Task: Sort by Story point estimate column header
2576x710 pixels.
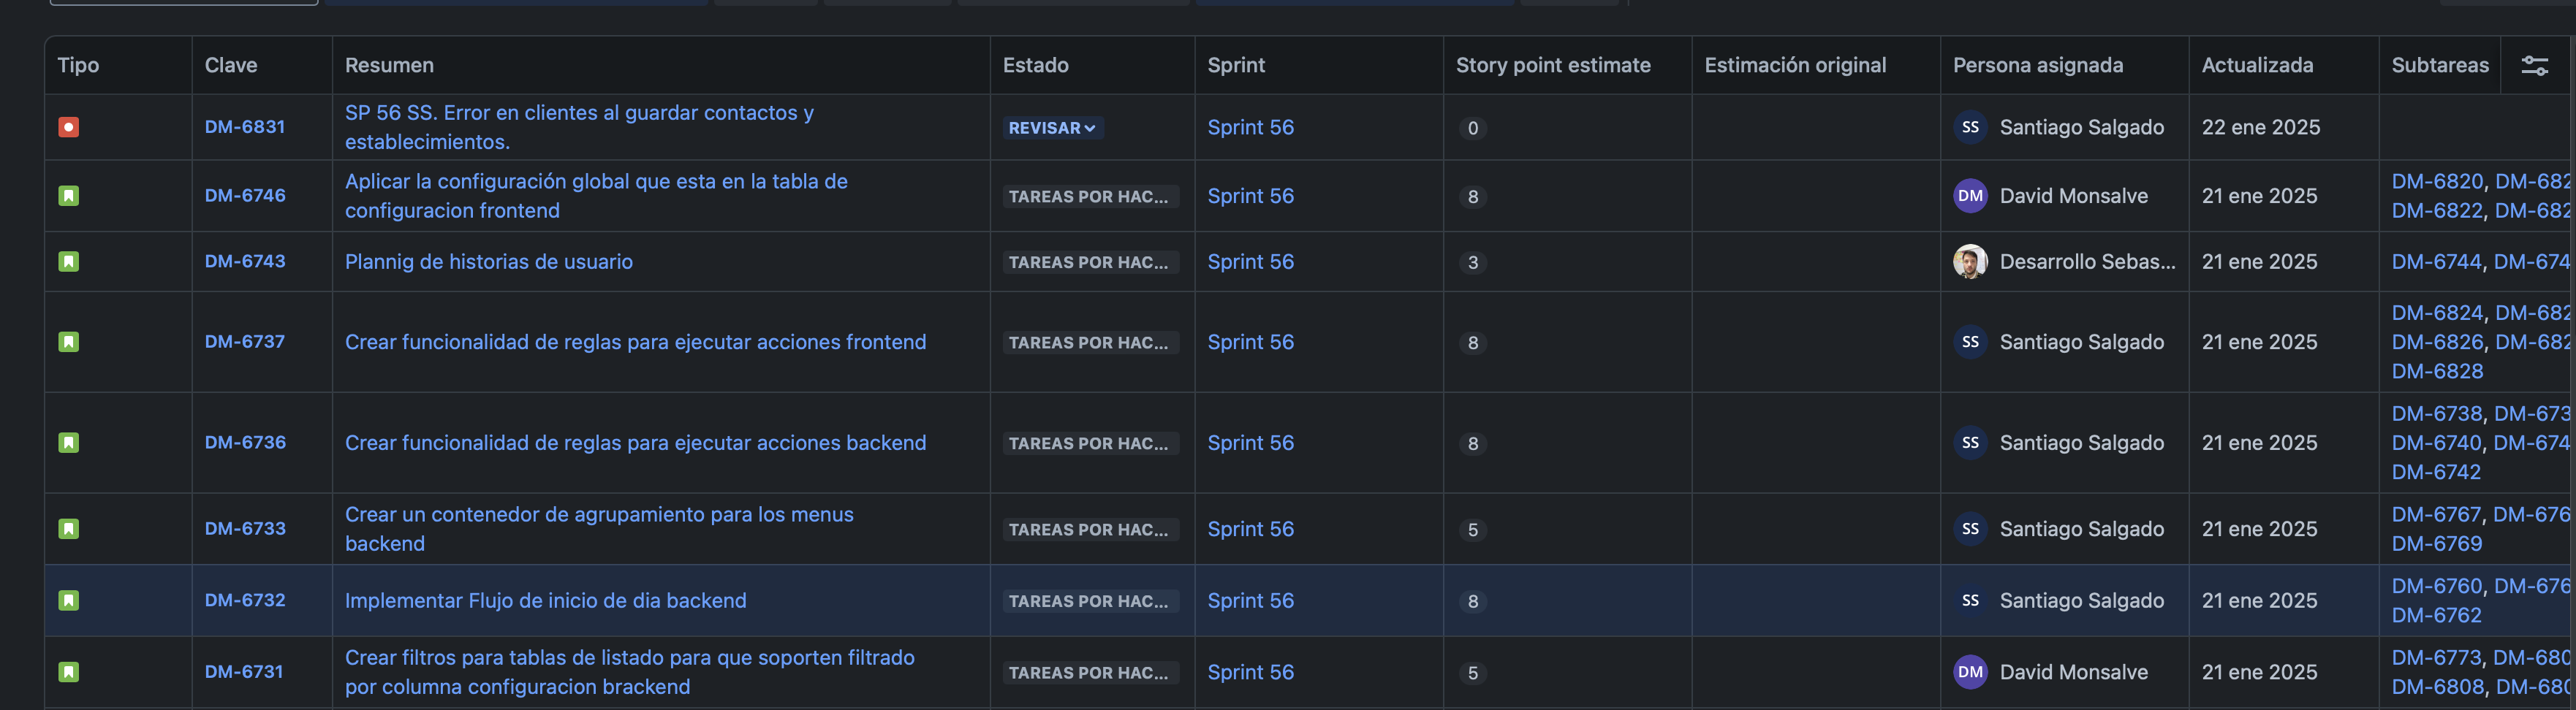Action: [1553, 65]
